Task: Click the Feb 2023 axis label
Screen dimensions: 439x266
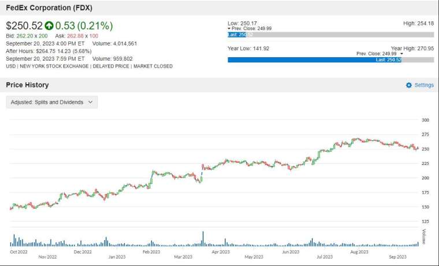Action: coord(151,252)
